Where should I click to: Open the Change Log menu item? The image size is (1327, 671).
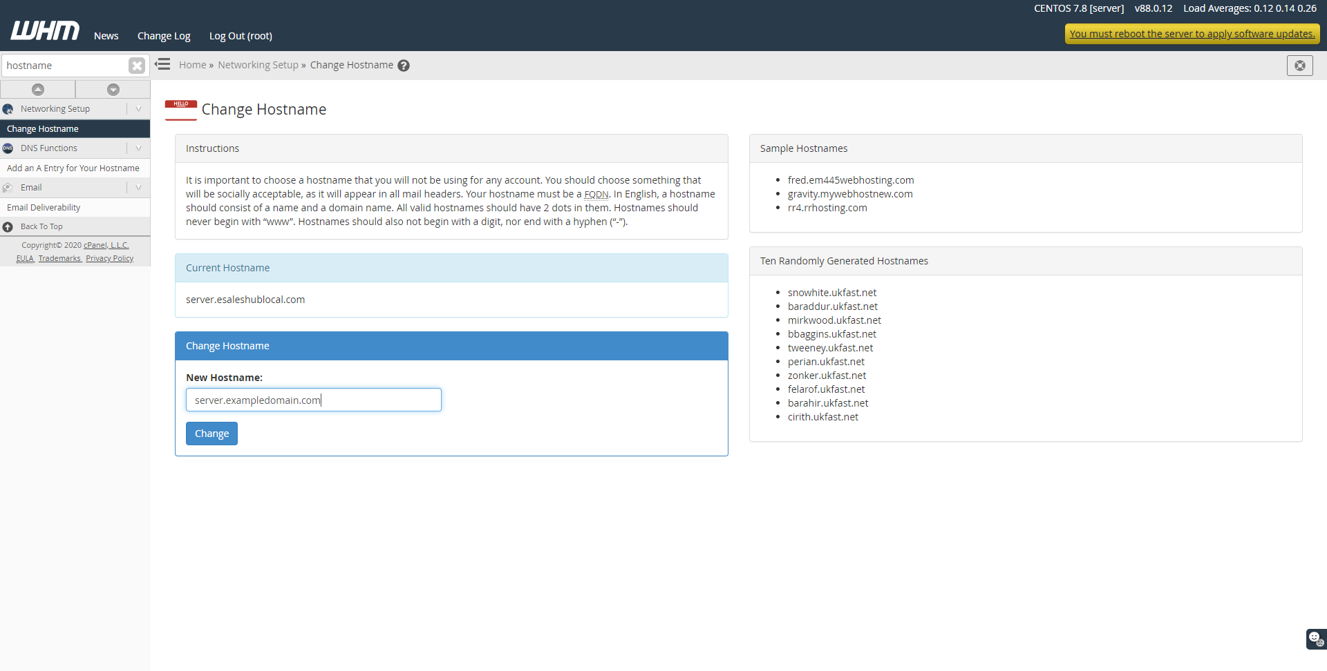click(x=164, y=36)
